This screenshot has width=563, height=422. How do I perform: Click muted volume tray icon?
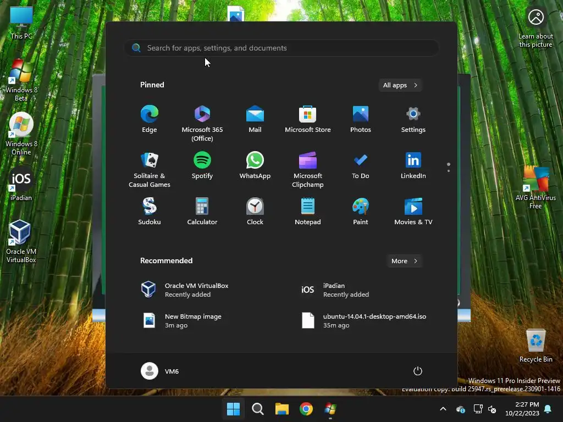coord(492,409)
